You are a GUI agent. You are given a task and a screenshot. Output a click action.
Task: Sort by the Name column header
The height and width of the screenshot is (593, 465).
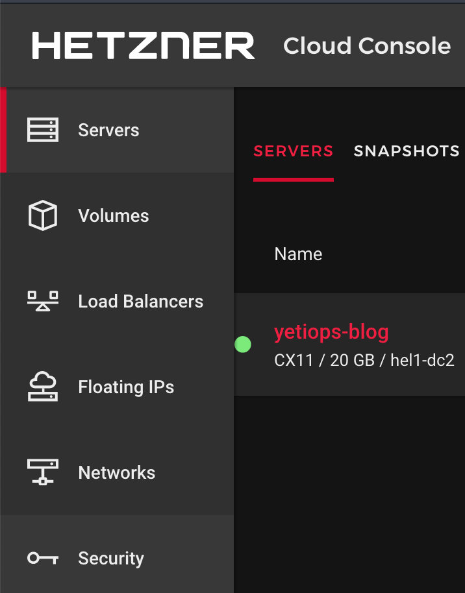point(298,254)
